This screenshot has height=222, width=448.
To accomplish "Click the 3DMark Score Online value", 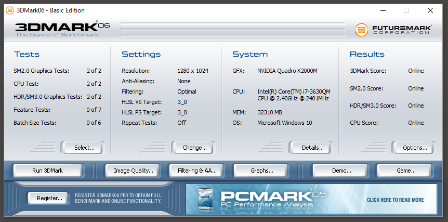I will 416,71.
